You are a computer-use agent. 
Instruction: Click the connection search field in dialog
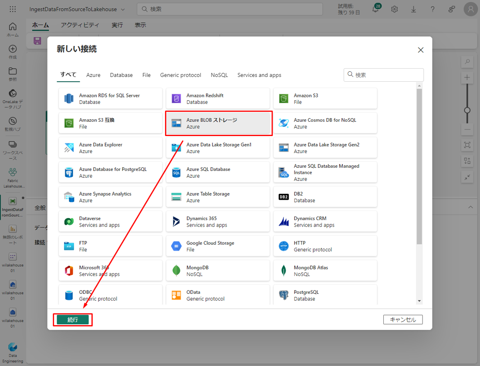point(384,75)
